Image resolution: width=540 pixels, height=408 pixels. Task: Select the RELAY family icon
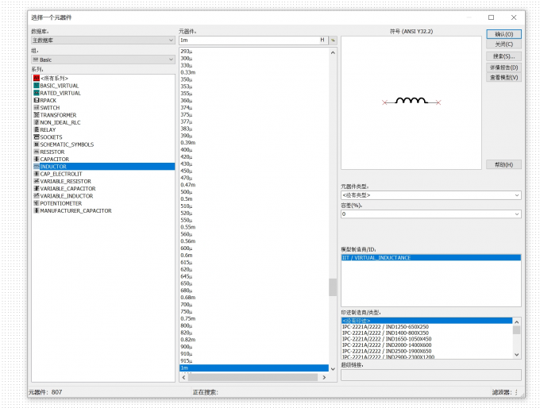pyautogui.click(x=37, y=129)
